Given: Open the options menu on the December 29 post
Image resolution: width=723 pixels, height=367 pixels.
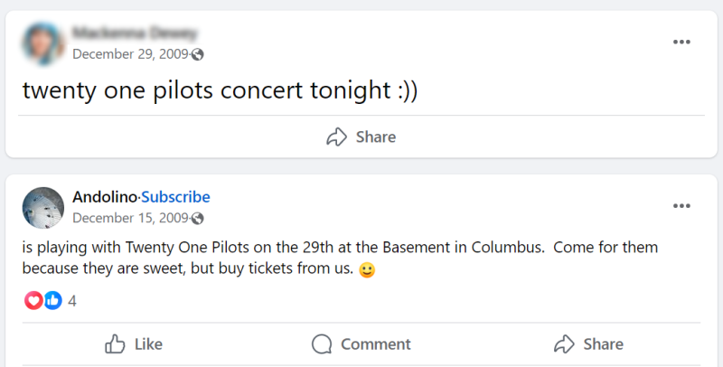Looking at the screenshot, I should point(681,42).
